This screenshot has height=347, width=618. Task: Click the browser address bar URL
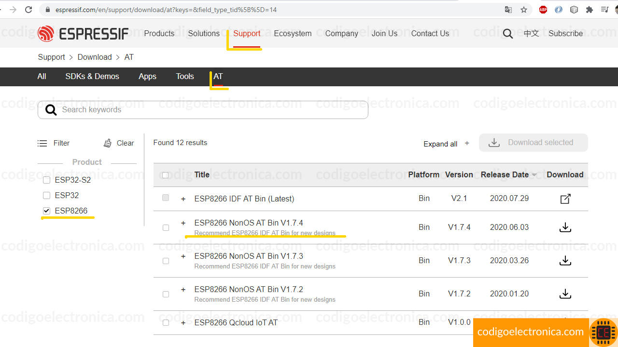pyautogui.click(x=166, y=10)
